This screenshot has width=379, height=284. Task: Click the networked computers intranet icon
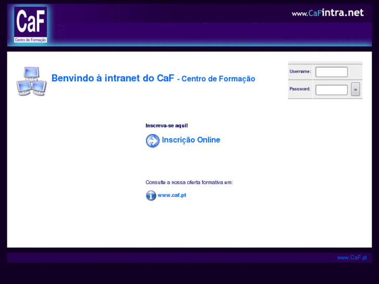[31, 81]
